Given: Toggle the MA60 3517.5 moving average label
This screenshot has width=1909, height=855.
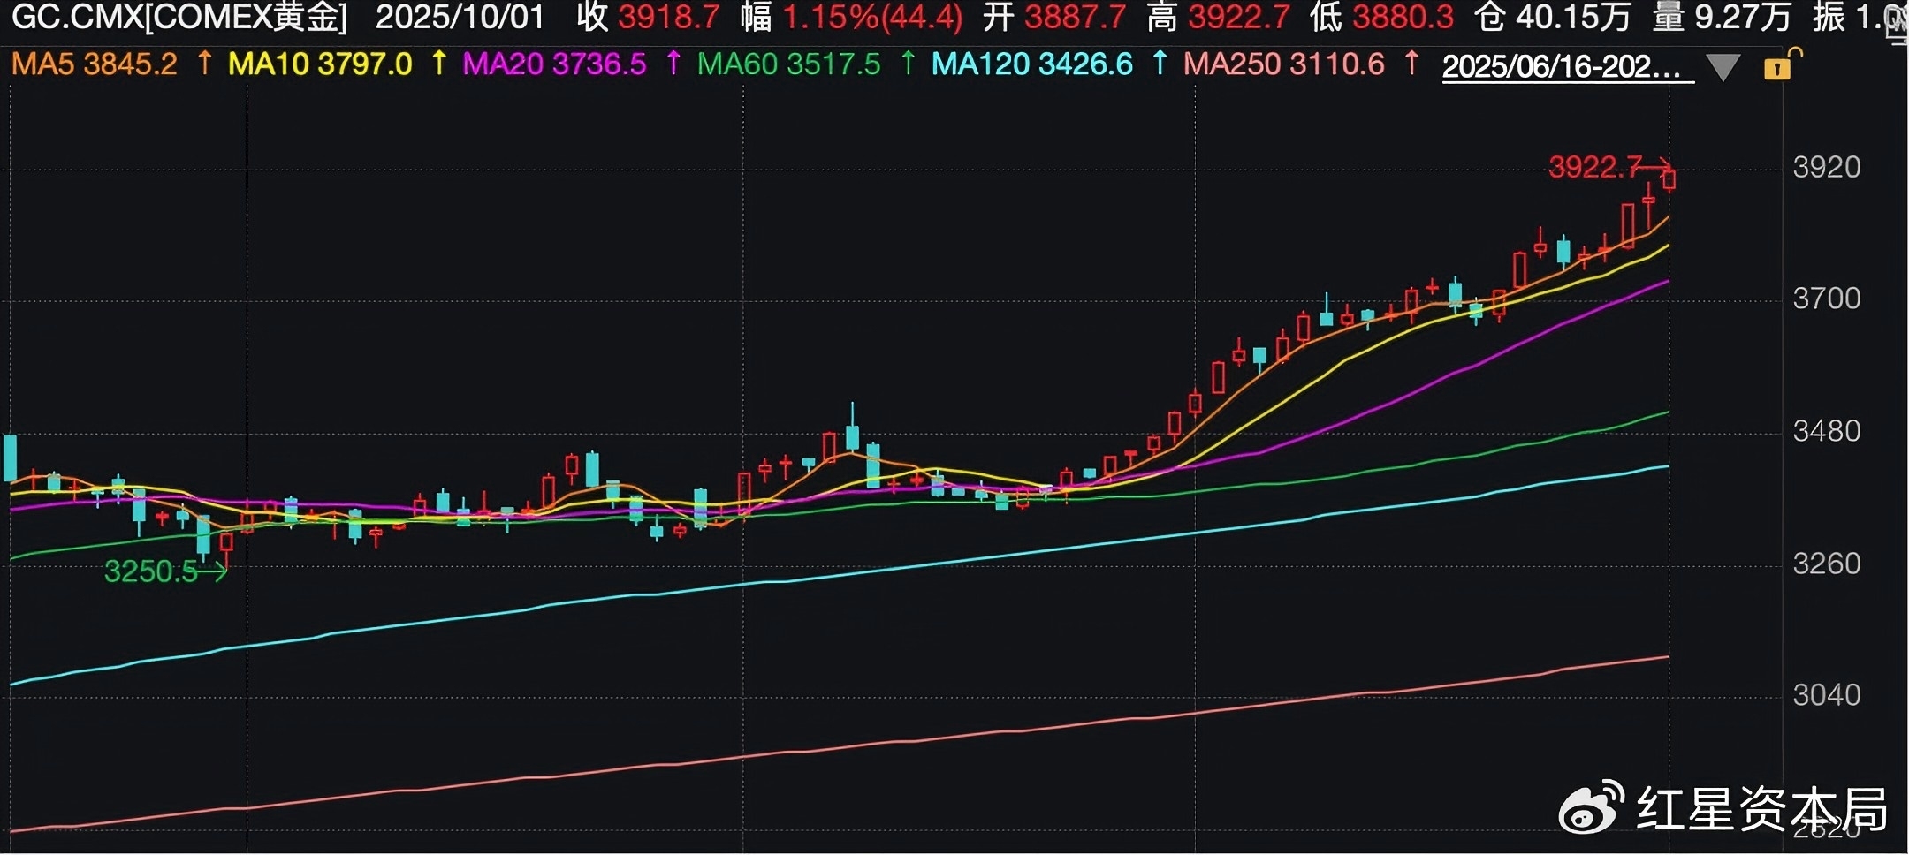Looking at the screenshot, I should point(788,64).
